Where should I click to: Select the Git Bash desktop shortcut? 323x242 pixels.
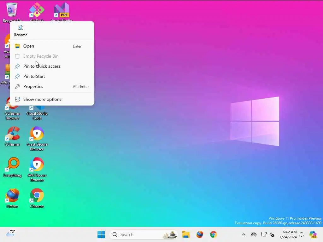tap(37, 12)
